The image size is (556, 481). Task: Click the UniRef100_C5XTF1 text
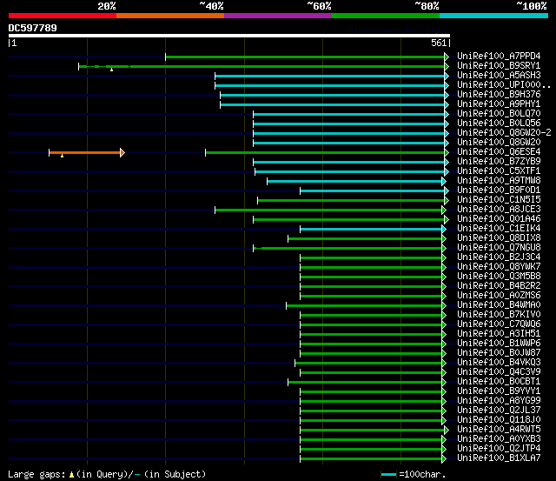[499, 171]
